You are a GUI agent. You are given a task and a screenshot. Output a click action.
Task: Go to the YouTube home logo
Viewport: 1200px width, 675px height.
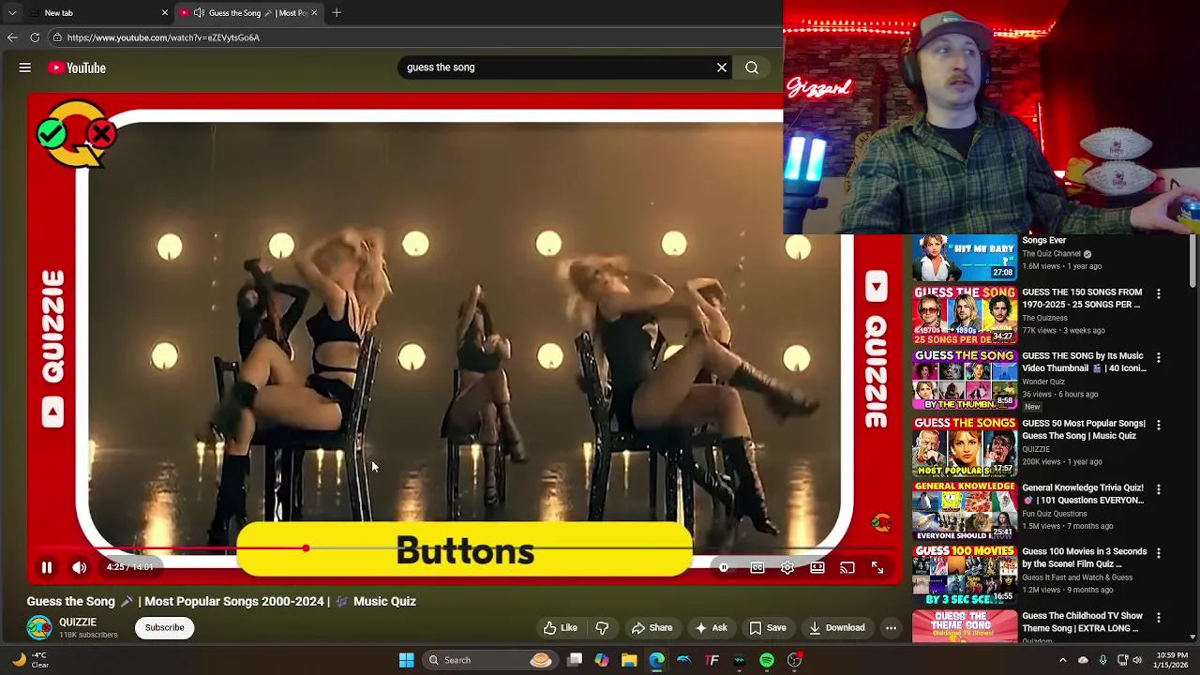tap(78, 67)
